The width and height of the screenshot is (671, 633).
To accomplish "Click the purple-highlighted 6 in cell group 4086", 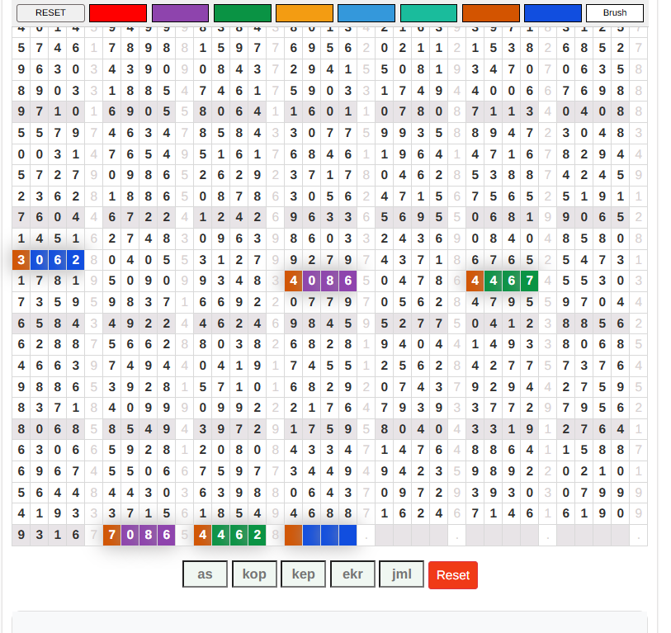I will coord(347,281).
